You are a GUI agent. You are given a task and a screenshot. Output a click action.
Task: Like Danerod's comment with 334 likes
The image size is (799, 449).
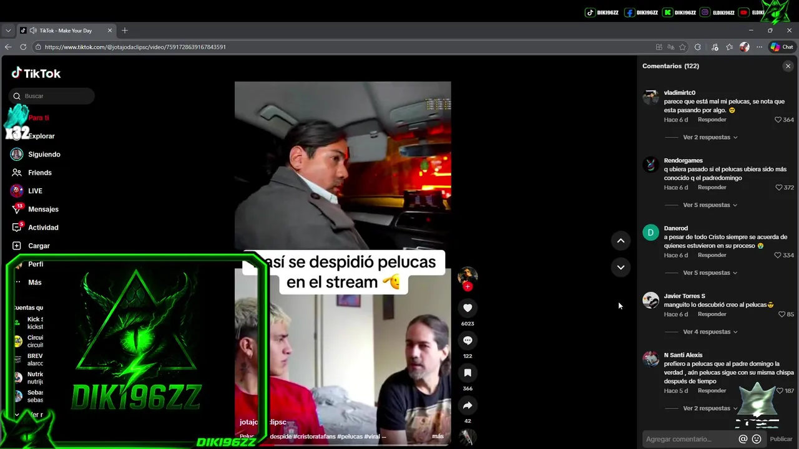pyautogui.click(x=778, y=256)
